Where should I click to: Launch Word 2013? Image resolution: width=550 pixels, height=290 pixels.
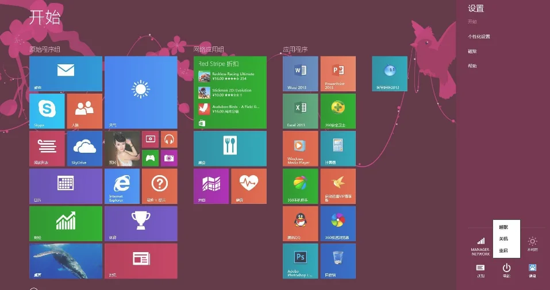pos(301,74)
